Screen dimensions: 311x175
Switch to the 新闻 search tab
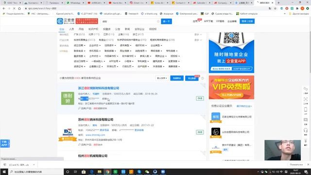click(x=127, y=29)
